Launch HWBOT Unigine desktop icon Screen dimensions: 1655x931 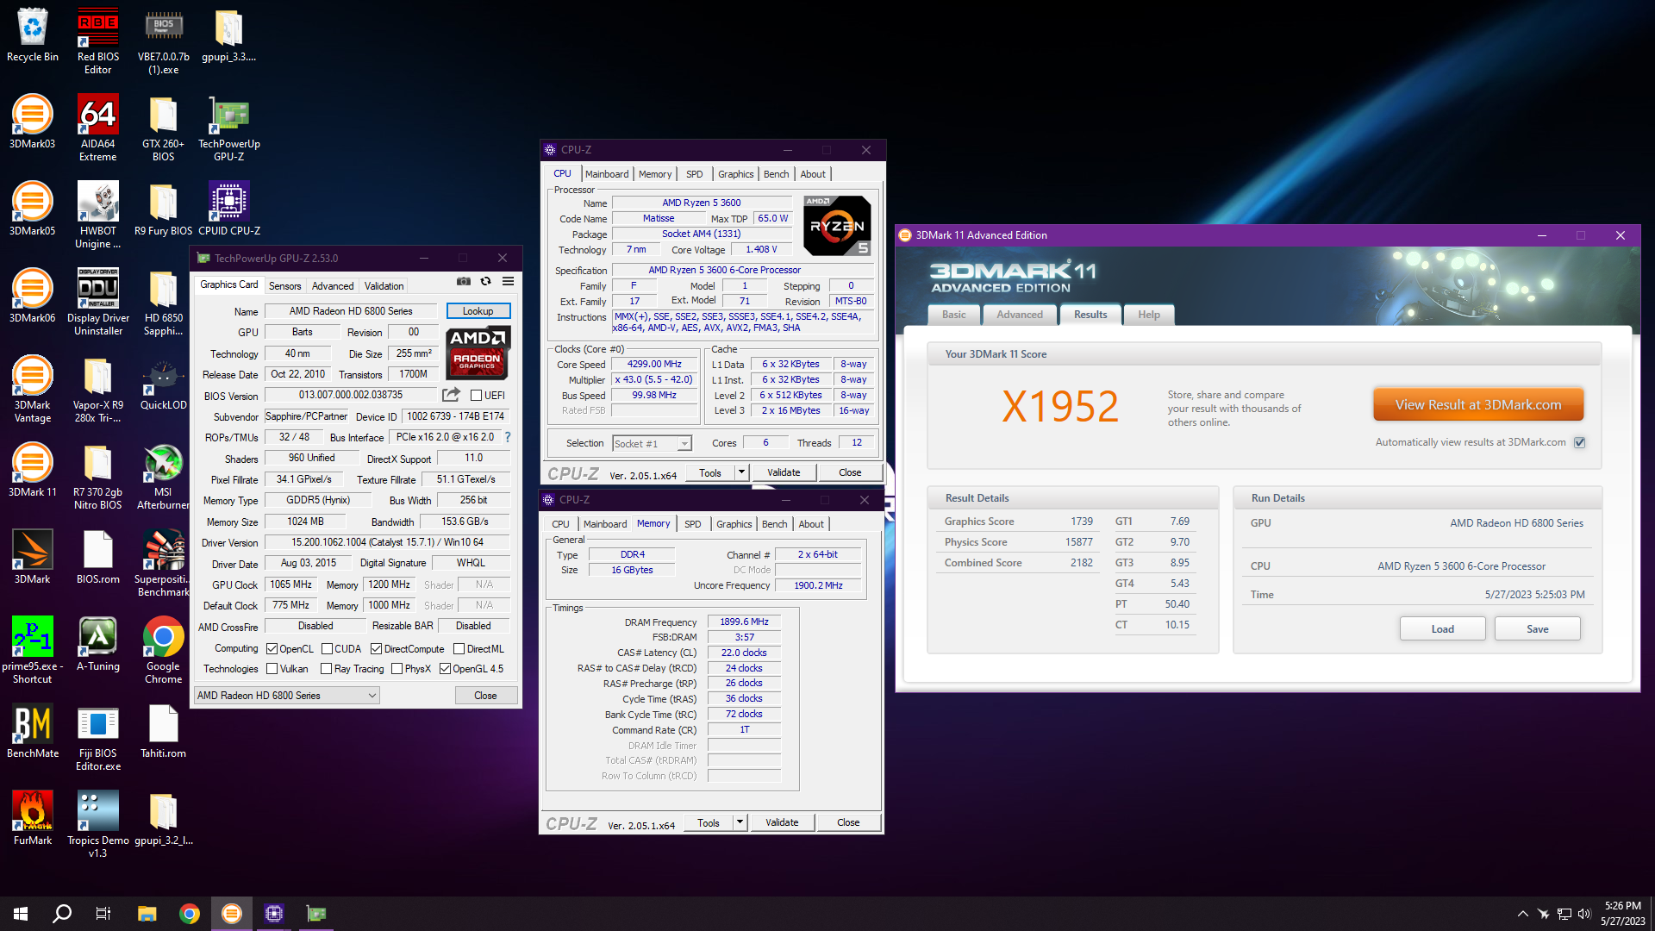click(x=97, y=215)
